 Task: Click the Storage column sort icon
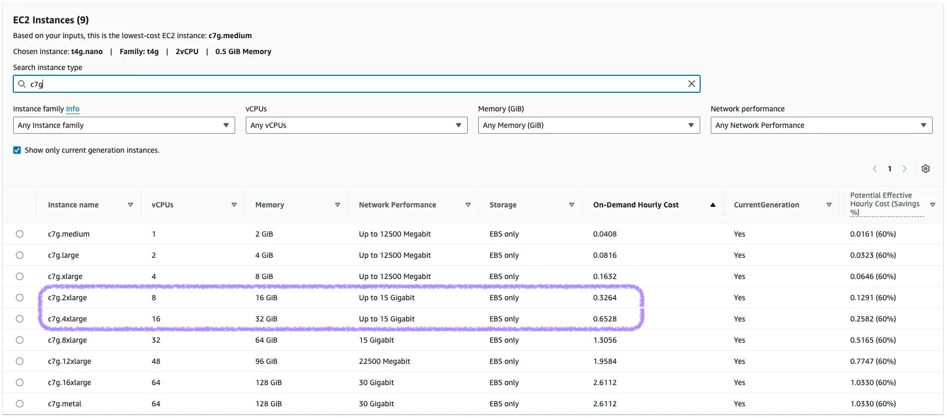571,205
